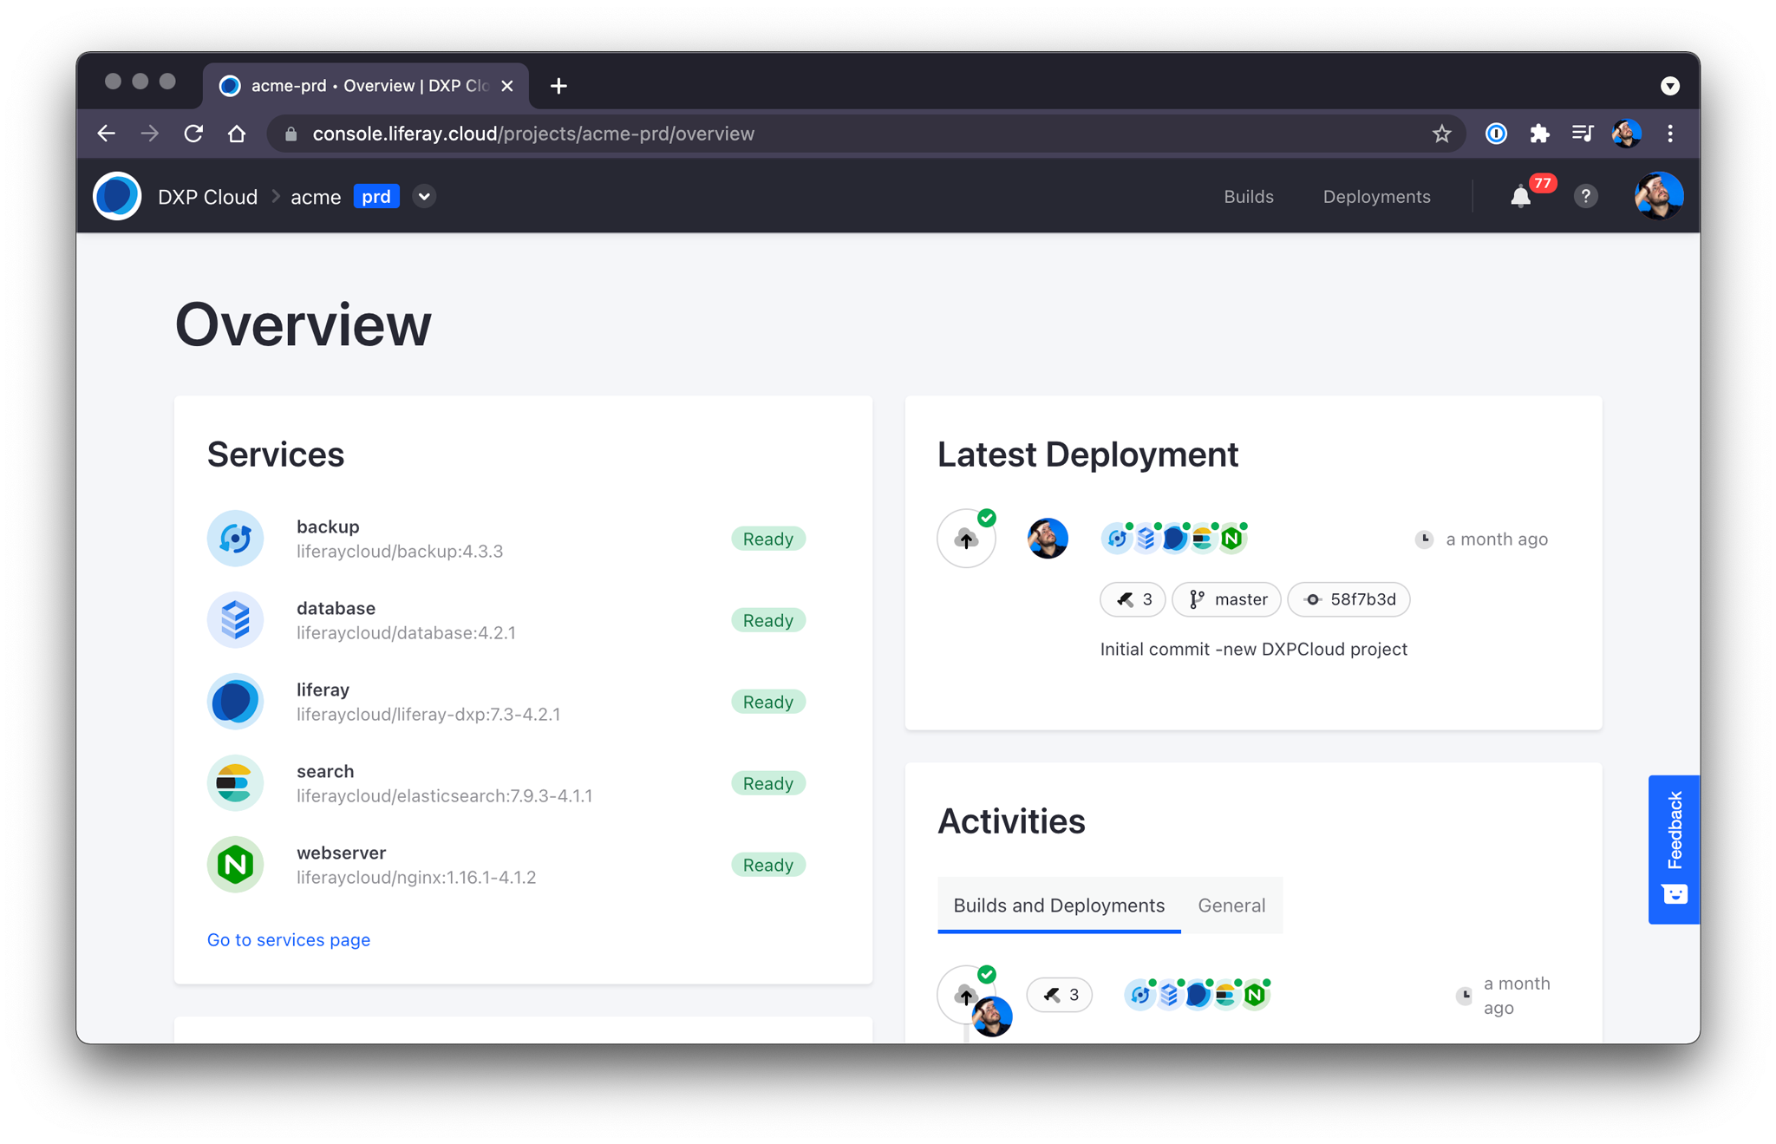This screenshot has width=1776, height=1144.
Task: Go to services page link
Action: [289, 939]
